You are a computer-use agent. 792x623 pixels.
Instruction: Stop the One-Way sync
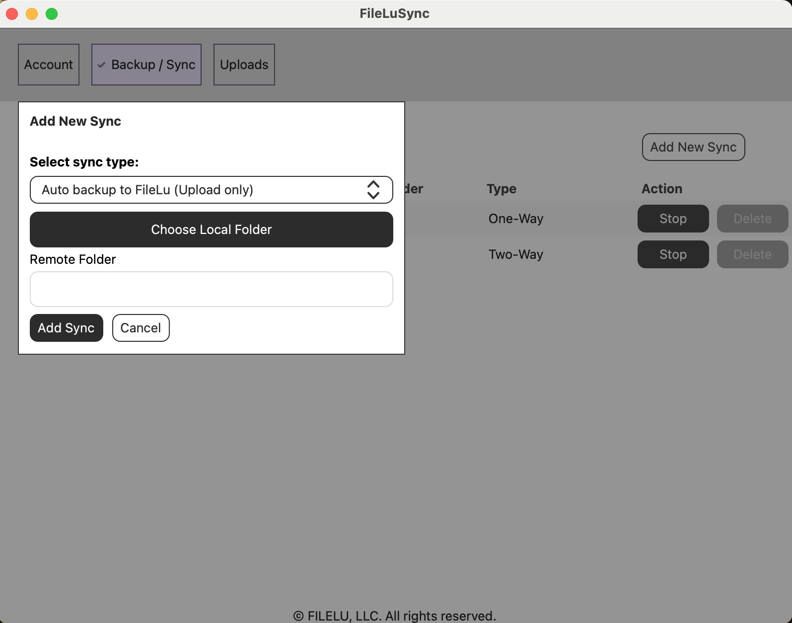(673, 219)
